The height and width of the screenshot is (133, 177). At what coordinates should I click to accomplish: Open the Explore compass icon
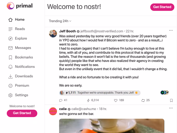click(x=10, y=38)
